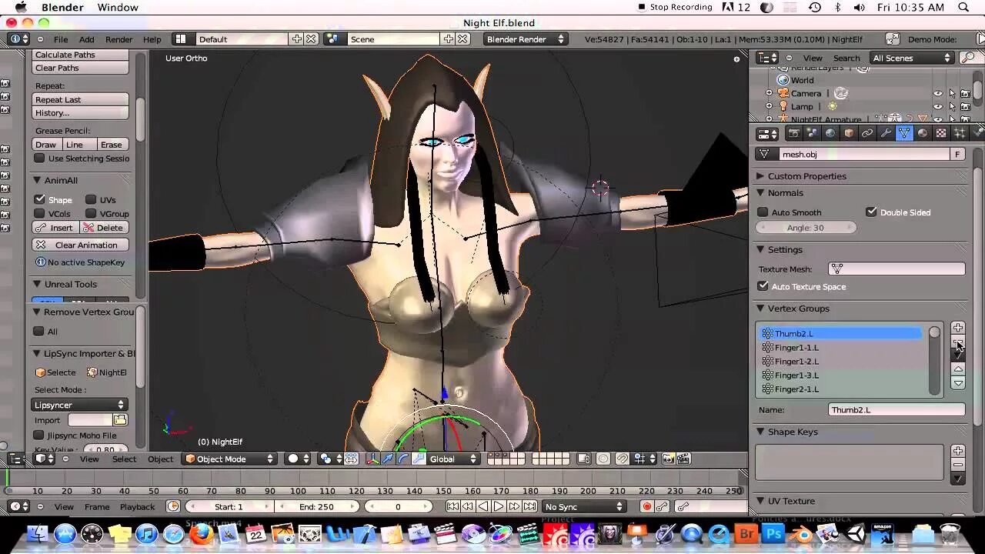Open the Modifiers tab (wrench icon)
The image size is (985, 554).
pos(886,133)
